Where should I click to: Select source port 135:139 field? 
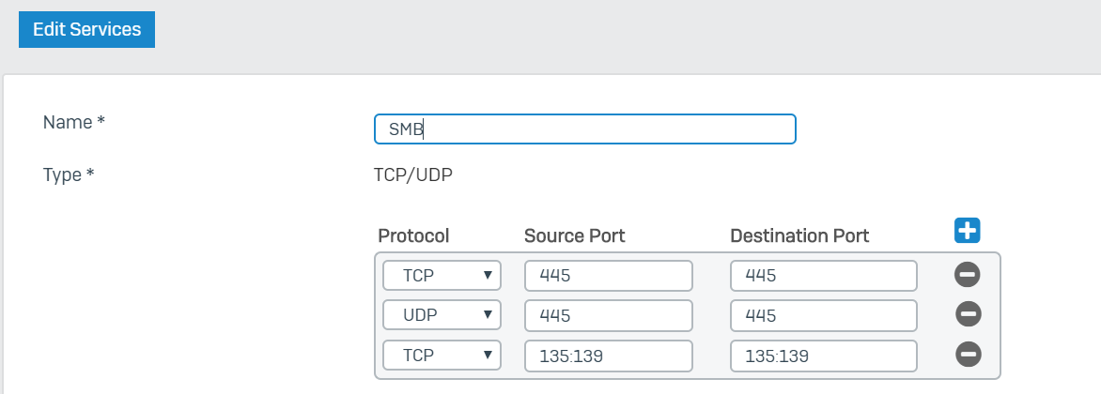[609, 356]
